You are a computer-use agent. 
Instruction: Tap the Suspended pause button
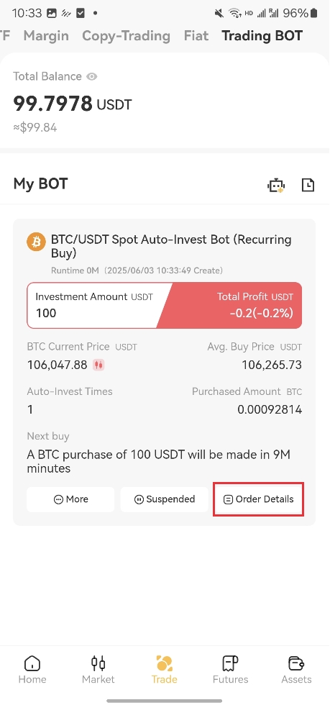coord(165,499)
